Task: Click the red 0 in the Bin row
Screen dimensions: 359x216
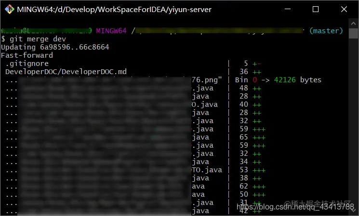Action: point(254,80)
